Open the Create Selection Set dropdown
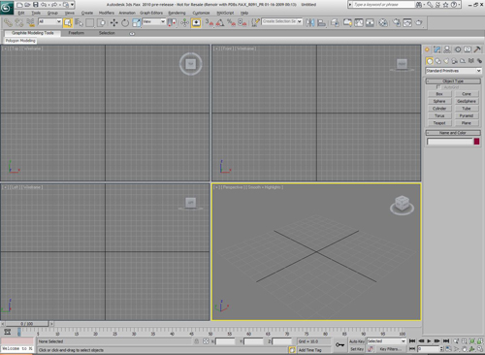The image size is (485, 355). tap(282, 21)
